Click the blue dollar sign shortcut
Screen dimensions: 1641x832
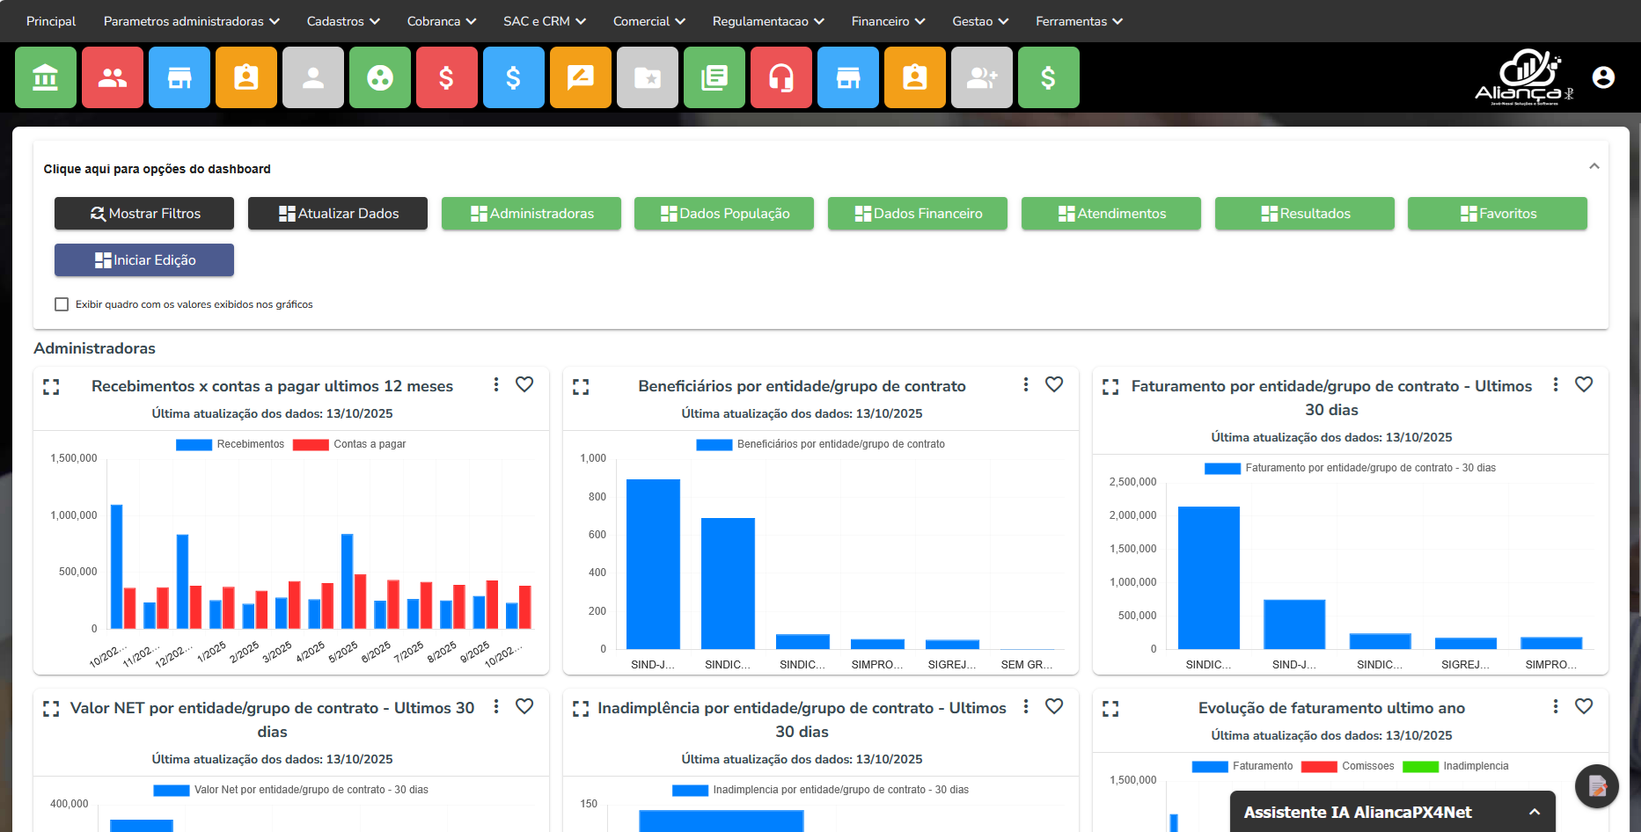pos(514,78)
